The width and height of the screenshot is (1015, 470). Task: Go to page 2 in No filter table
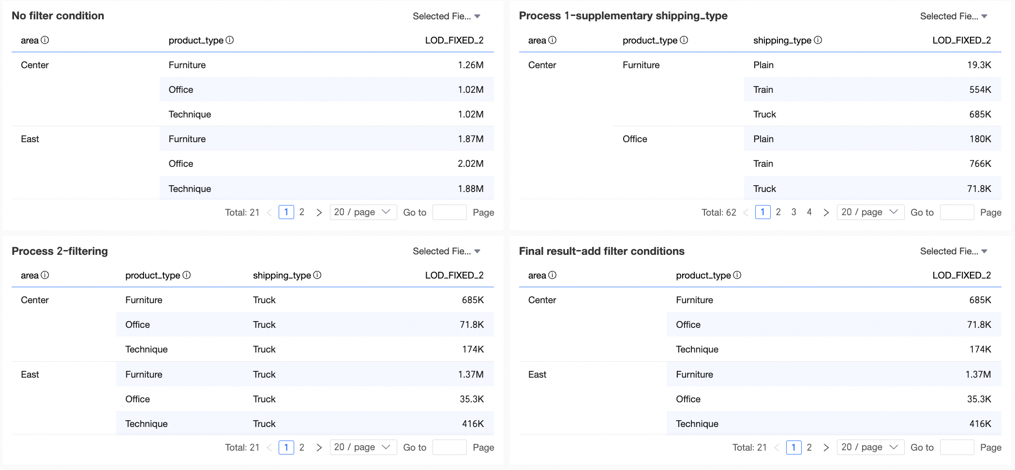(302, 212)
